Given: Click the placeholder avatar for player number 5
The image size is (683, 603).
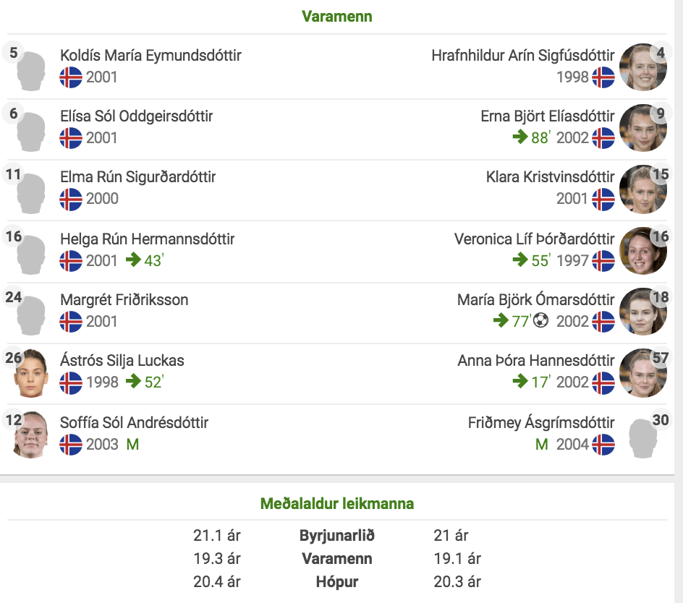Looking at the screenshot, I should pos(31,71).
